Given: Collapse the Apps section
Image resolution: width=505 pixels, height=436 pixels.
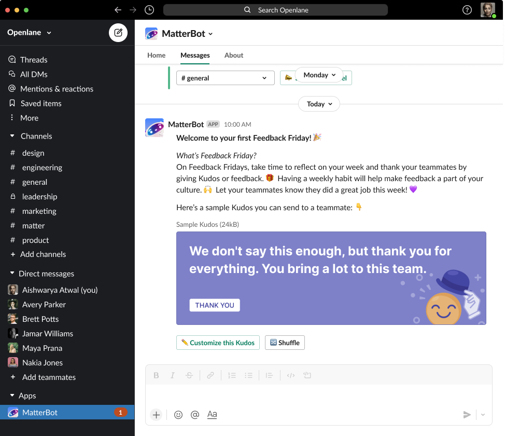Looking at the screenshot, I should [12, 396].
